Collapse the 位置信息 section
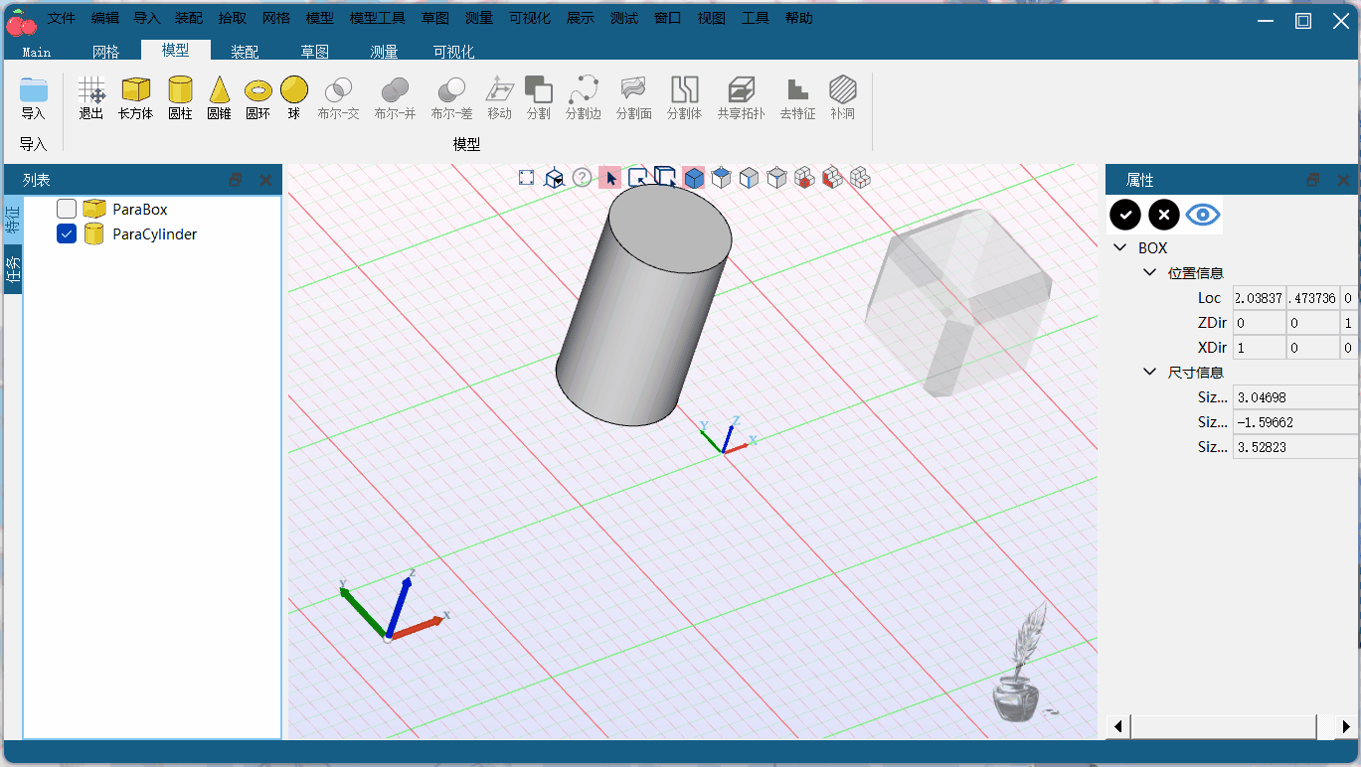Viewport: 1361px width, 767px height. [x=1150, y=272]
